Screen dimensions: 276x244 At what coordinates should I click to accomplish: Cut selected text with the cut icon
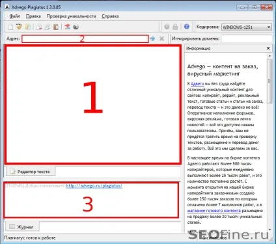(x=39, y=27)
